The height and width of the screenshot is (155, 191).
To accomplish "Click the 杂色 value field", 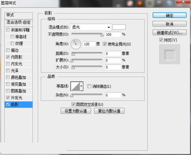I will pos(113,95).
